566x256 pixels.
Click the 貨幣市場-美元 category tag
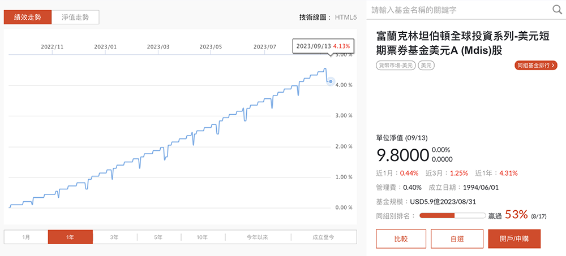click(396, 66)
